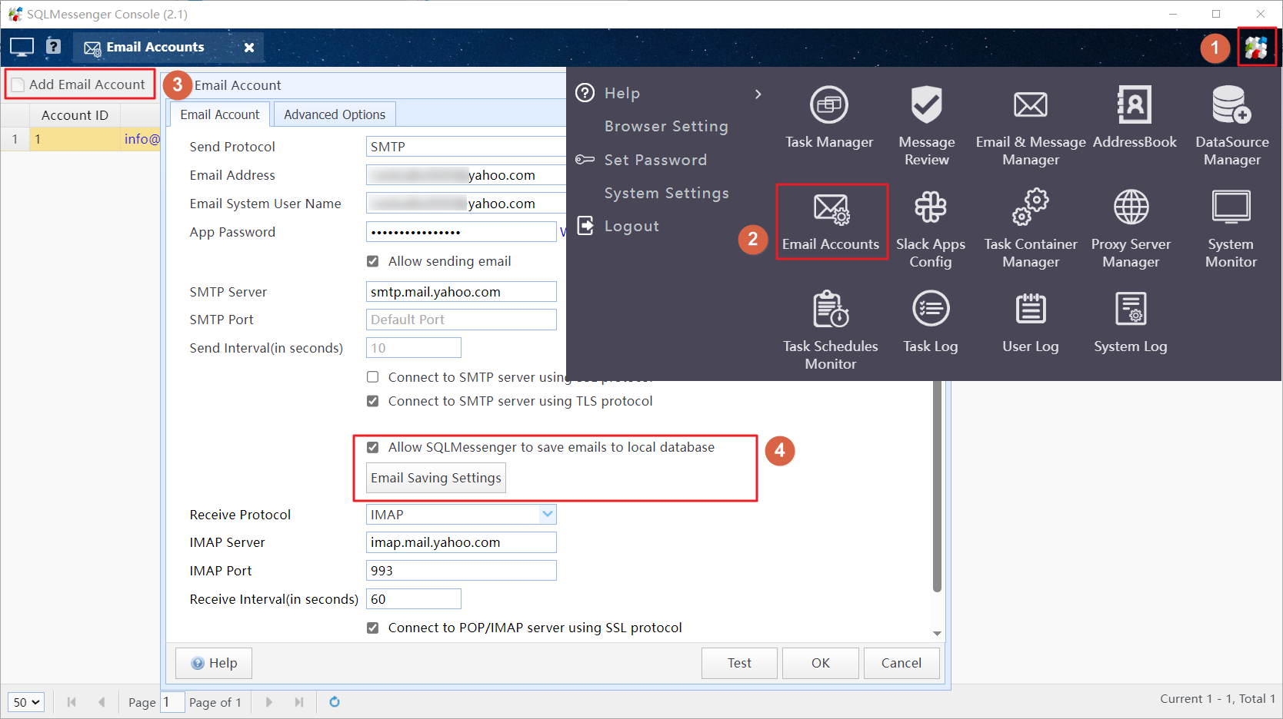Click the Receive Interval field

(x=414, y=599)
